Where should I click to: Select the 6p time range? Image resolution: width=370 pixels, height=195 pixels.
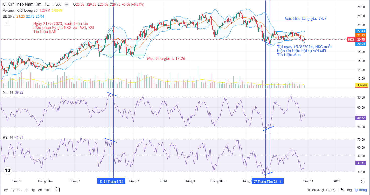click(19, 190)
